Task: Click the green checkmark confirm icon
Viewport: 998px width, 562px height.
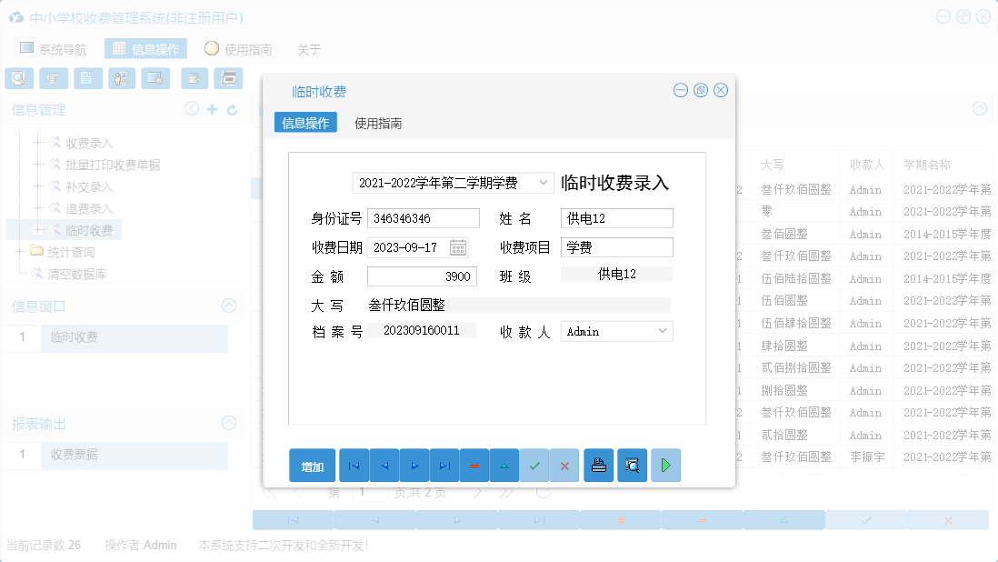Action: (534, 465)
